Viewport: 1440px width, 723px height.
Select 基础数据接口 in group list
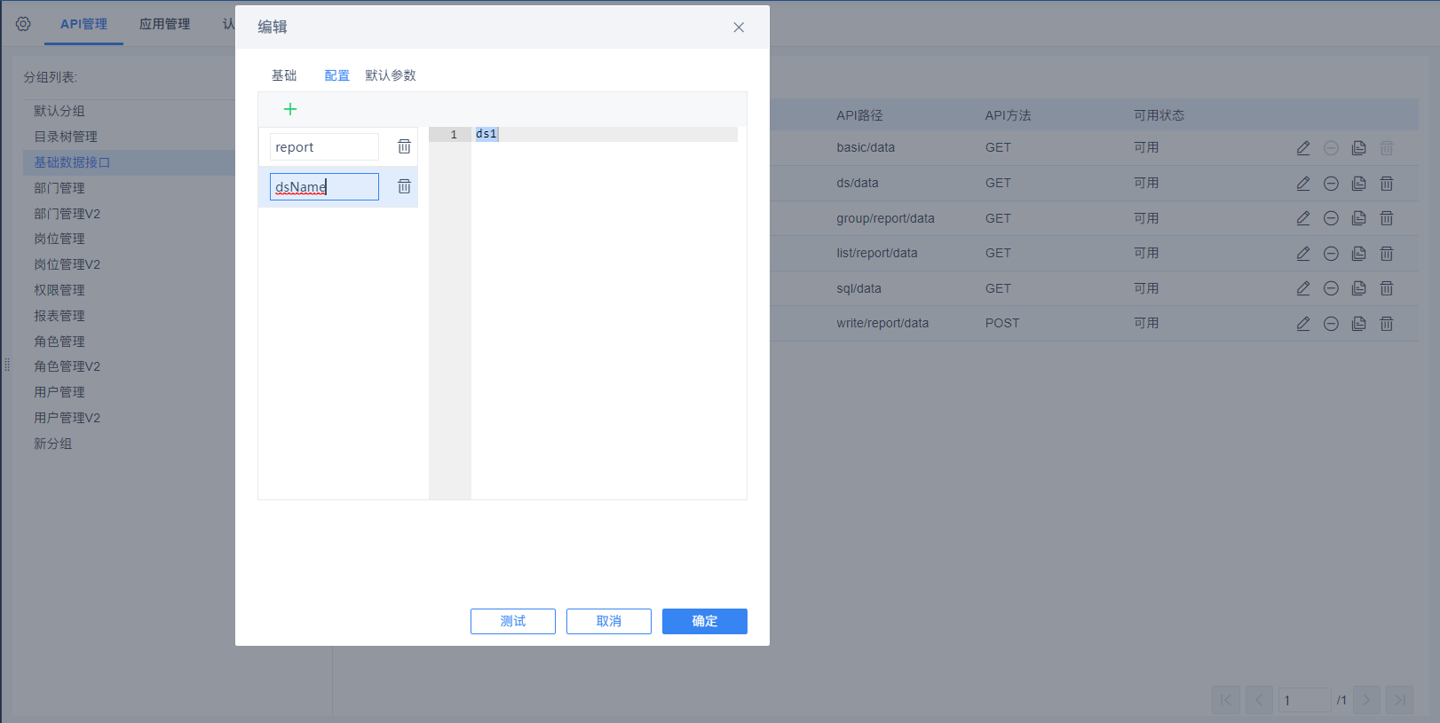(72, 162)
